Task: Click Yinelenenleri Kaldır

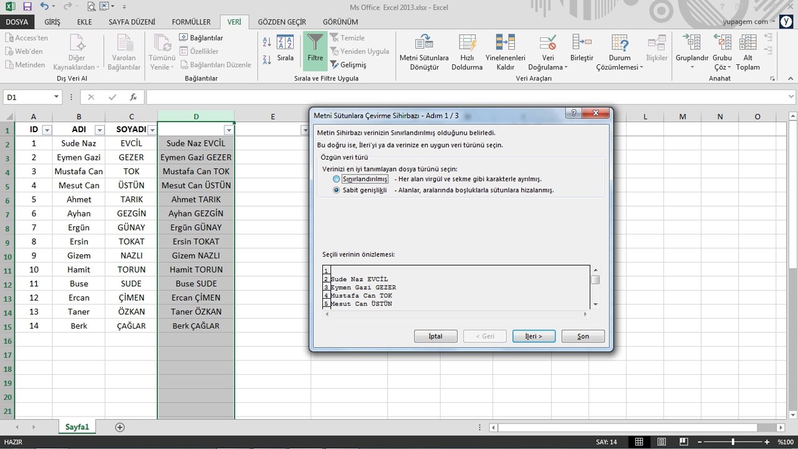Action: 505,52
